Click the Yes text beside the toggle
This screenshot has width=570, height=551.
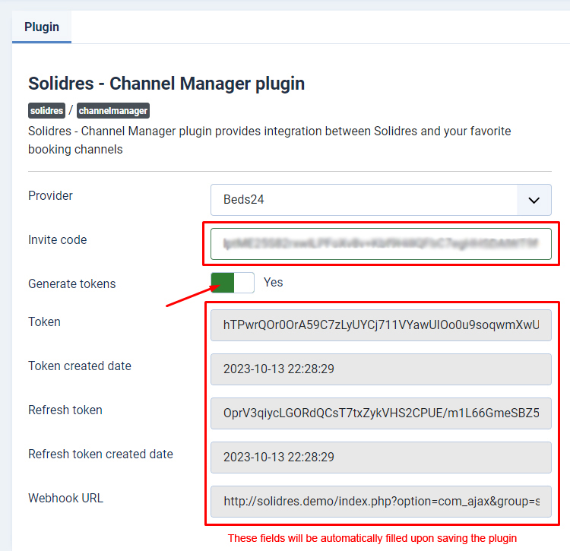tap(274, 283)
